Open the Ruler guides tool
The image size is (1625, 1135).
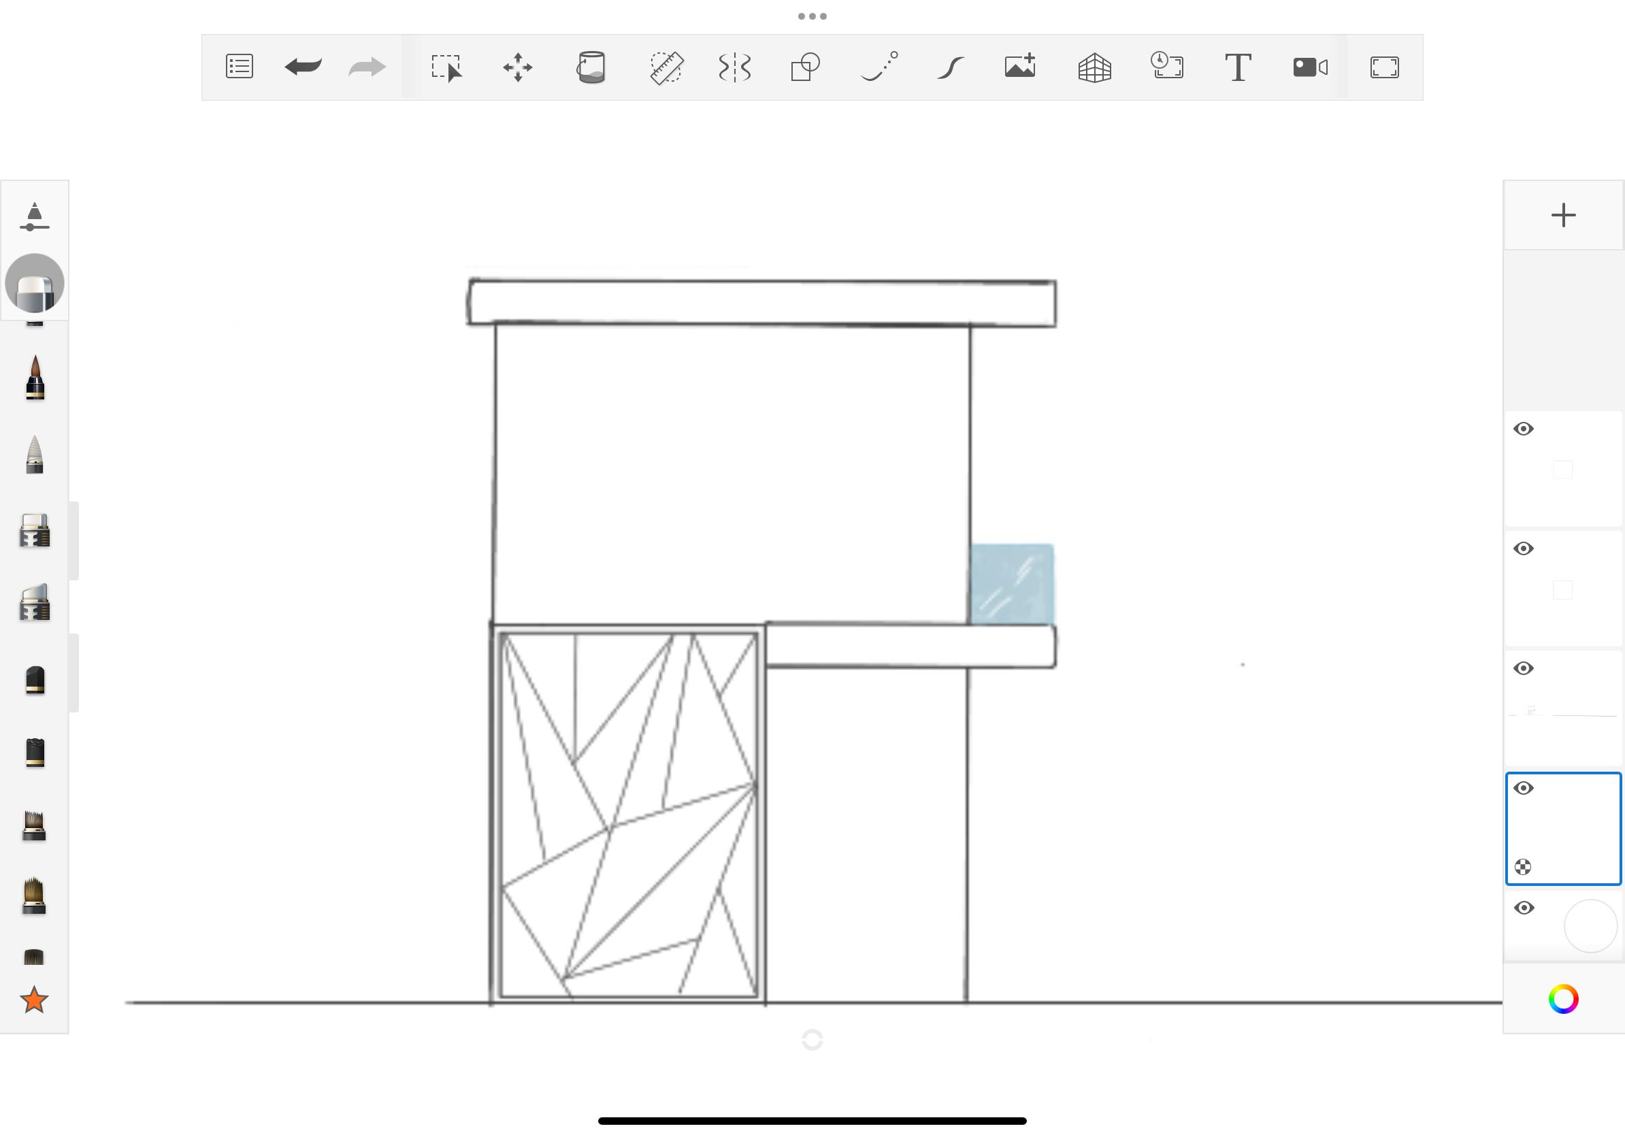tap(666, 68)
